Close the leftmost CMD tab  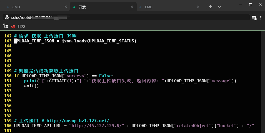pos(66,7)
